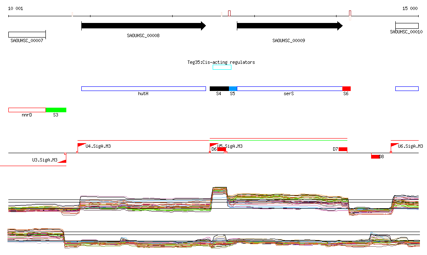Click the green S3 segment
The height and width of the screenshot is (255, 427).
56,110
